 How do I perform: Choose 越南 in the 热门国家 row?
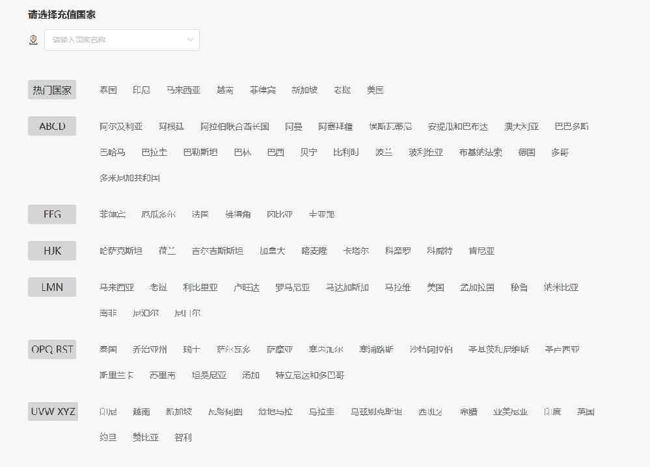click(x=225, y=90)
